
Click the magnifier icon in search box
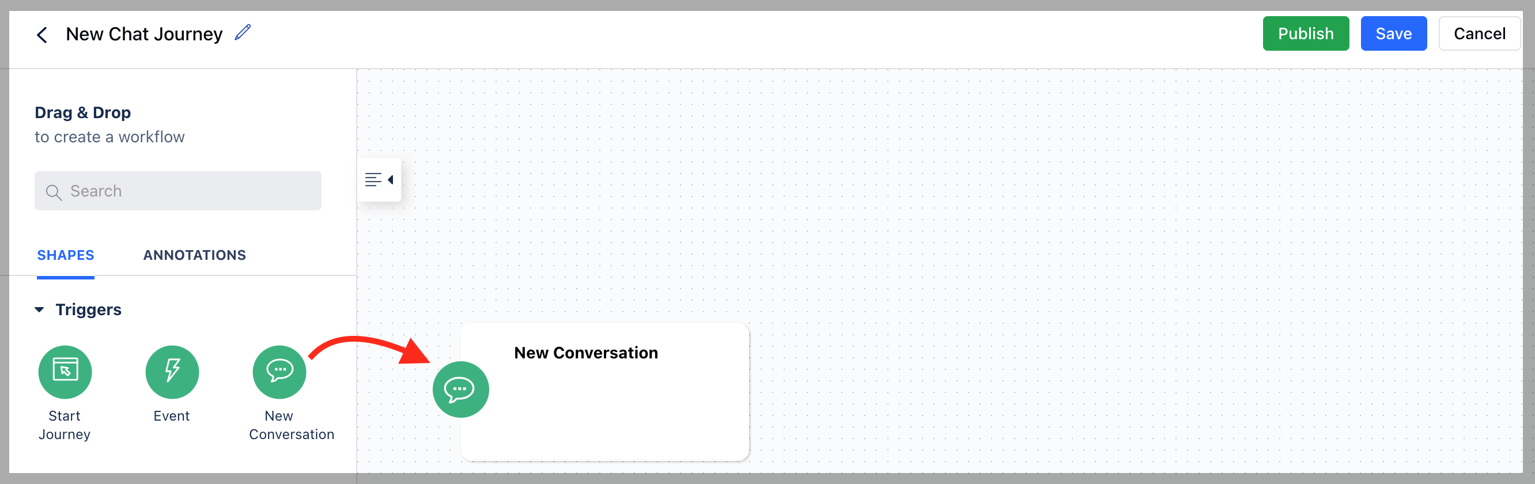tap(54, 192)
